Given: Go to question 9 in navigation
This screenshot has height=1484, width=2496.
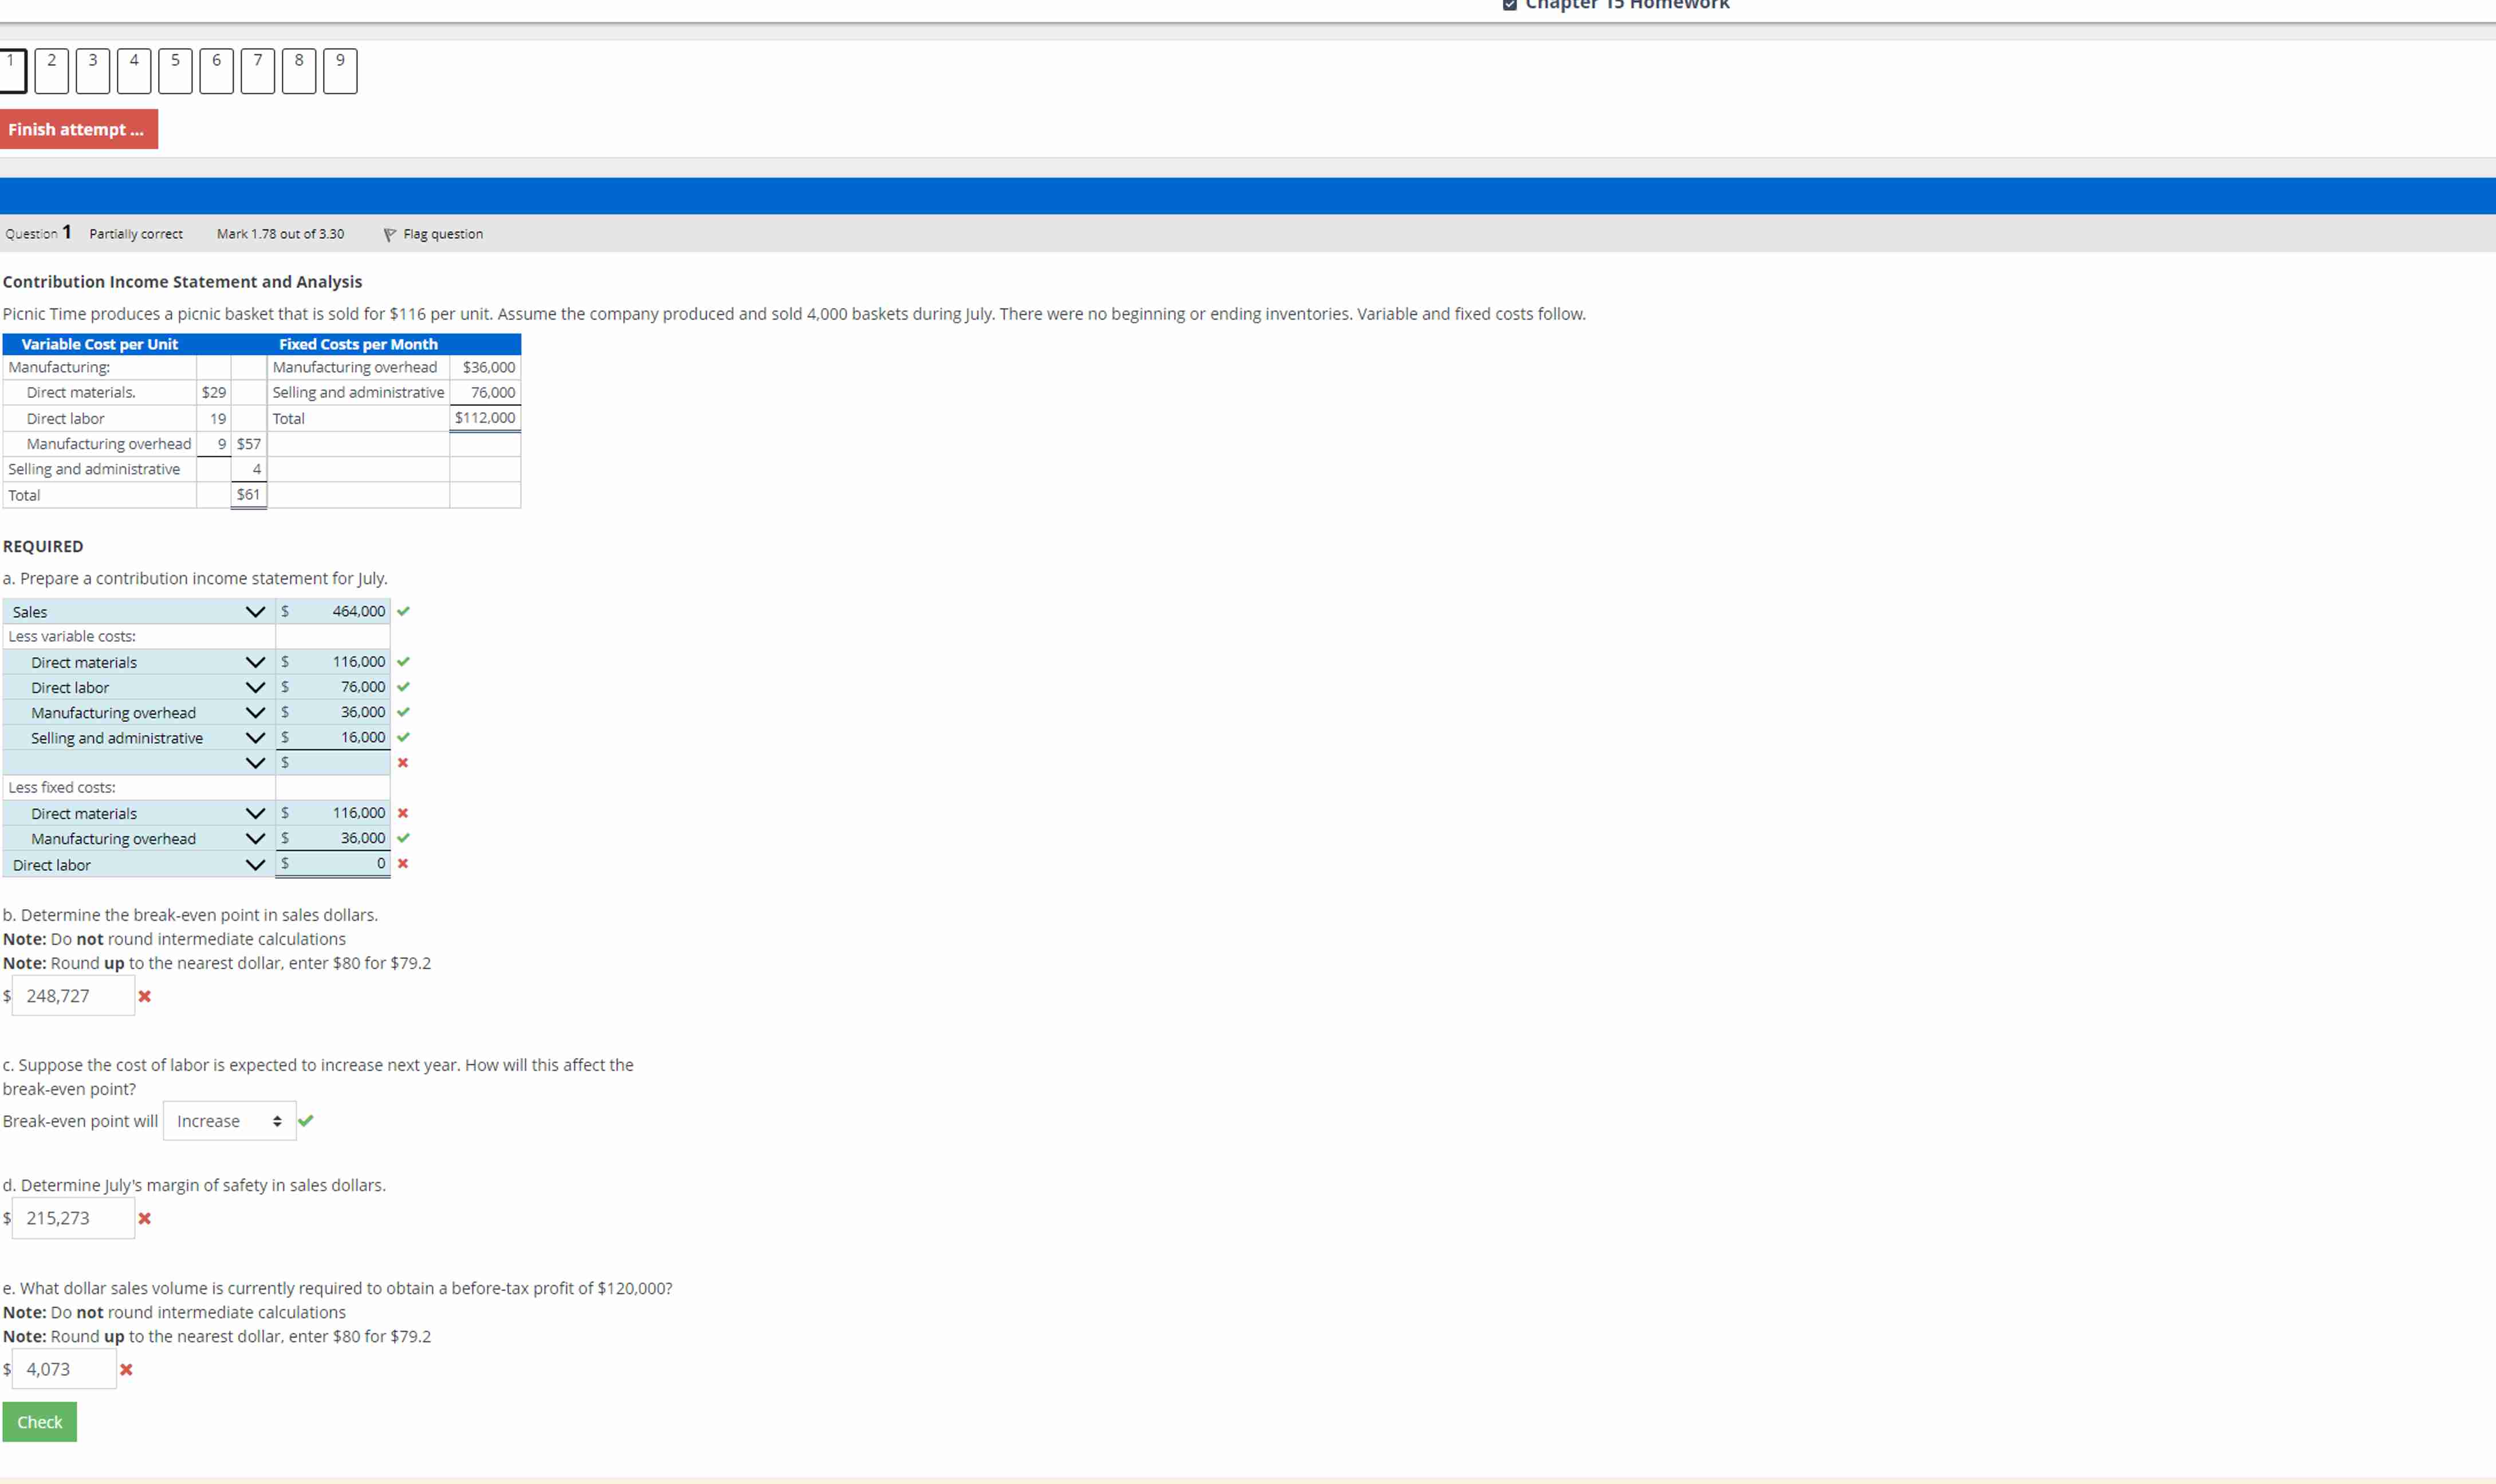Looking at the screenshot, I should pyautogui.click(x=340, y=71).
